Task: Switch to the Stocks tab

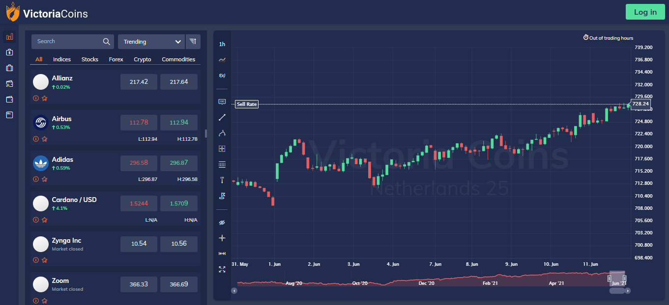Action: (x=90, y=59)
